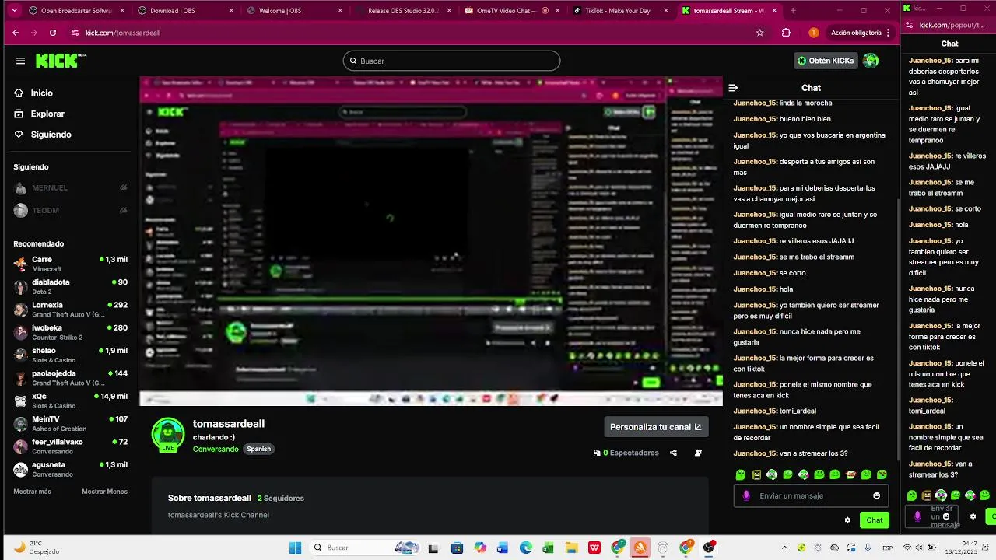The width and height of the screenshot is (996, 560).
Task: Insert the last green emote in main chat row
Action: [x=882, y=474]
